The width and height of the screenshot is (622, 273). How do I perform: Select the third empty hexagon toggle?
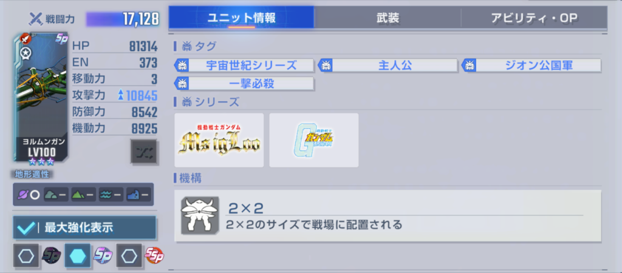pos(129,256)
